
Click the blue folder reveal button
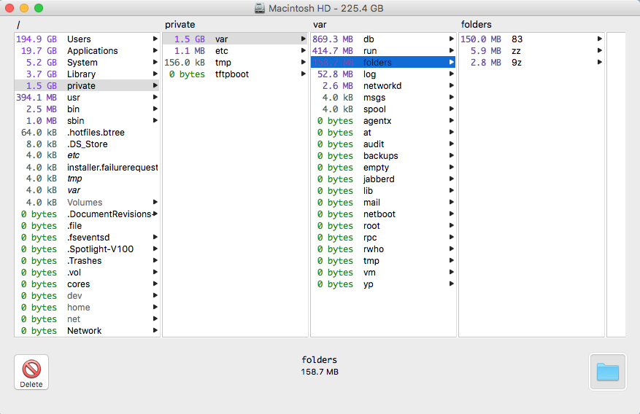607,372
